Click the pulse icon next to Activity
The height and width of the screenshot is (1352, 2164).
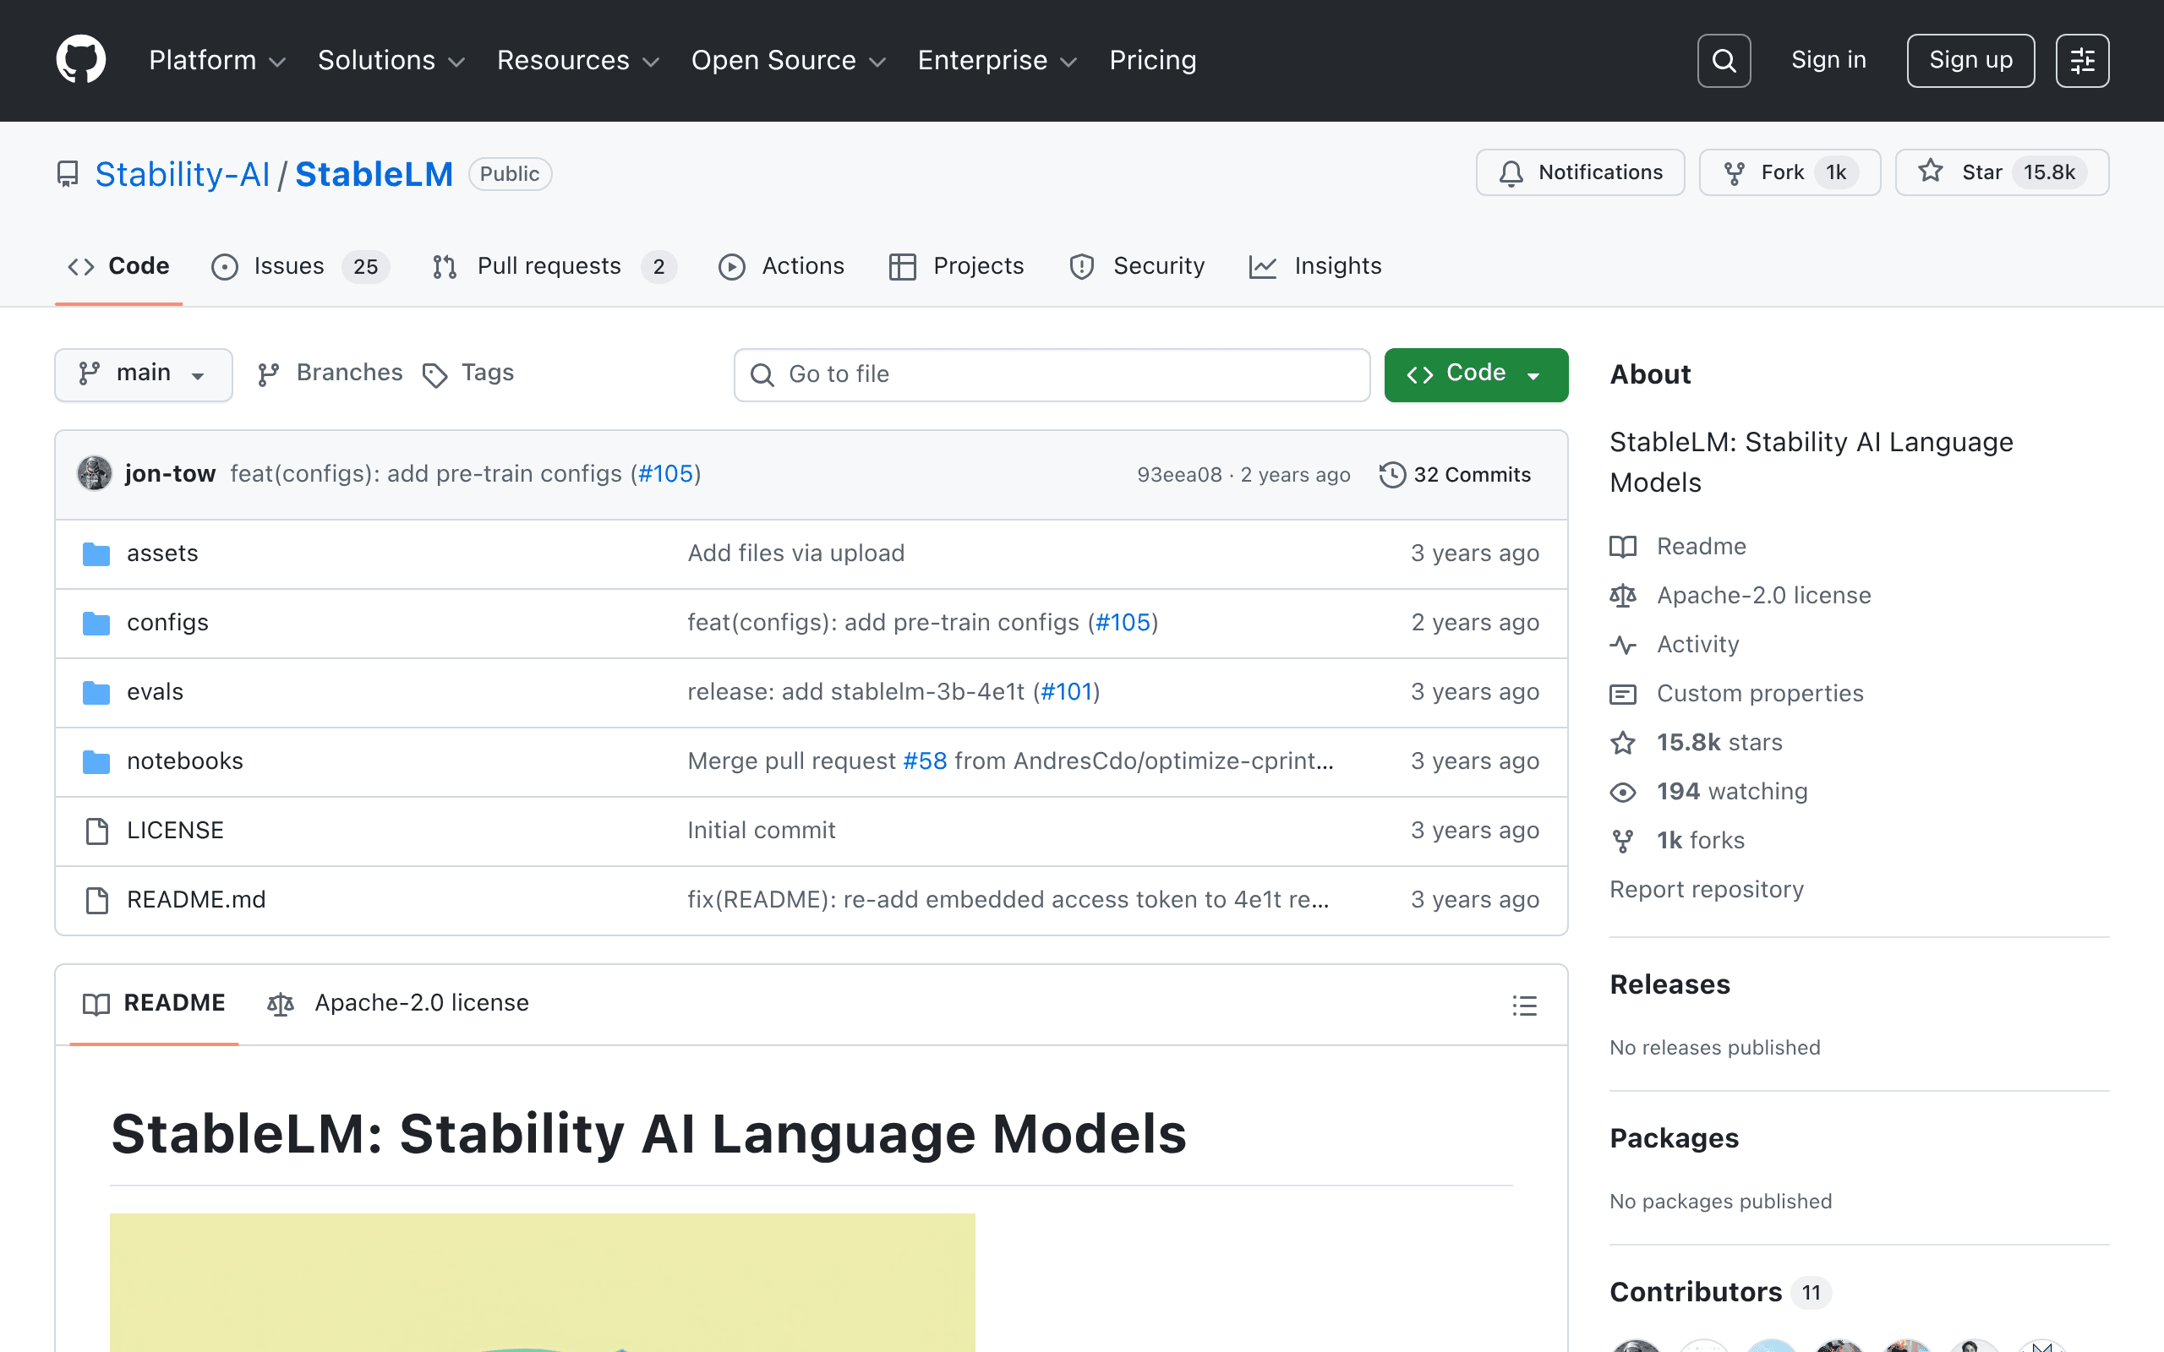tap(1623, 645)
